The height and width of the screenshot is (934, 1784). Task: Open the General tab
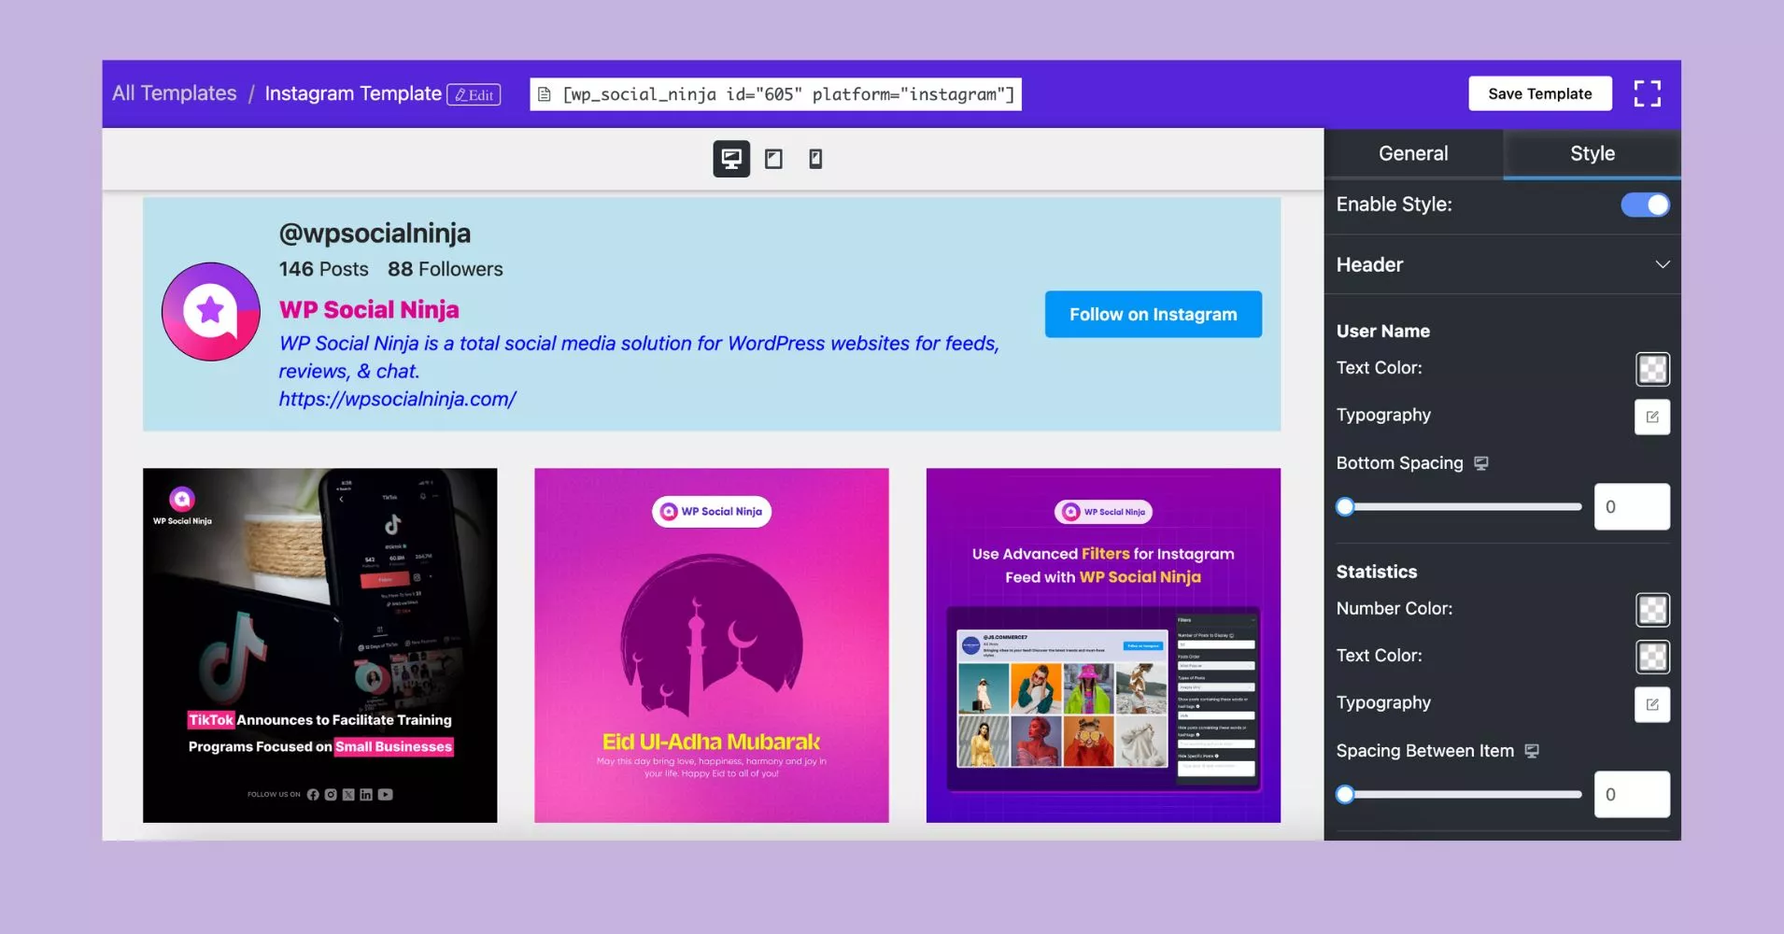click(x=1413, y=153)
